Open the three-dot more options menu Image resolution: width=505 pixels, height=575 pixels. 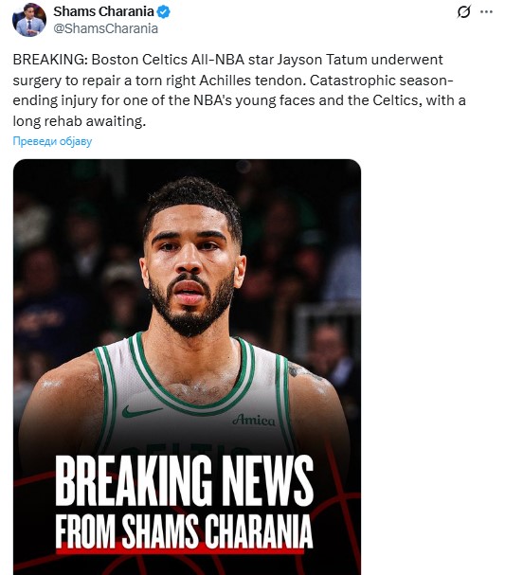(486, 12)
